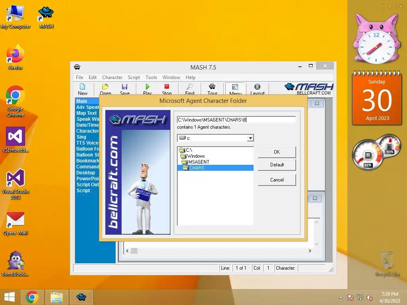Select the MASH desktop shortcut
The height and width of the screenshot is (305, 407).
46,17
